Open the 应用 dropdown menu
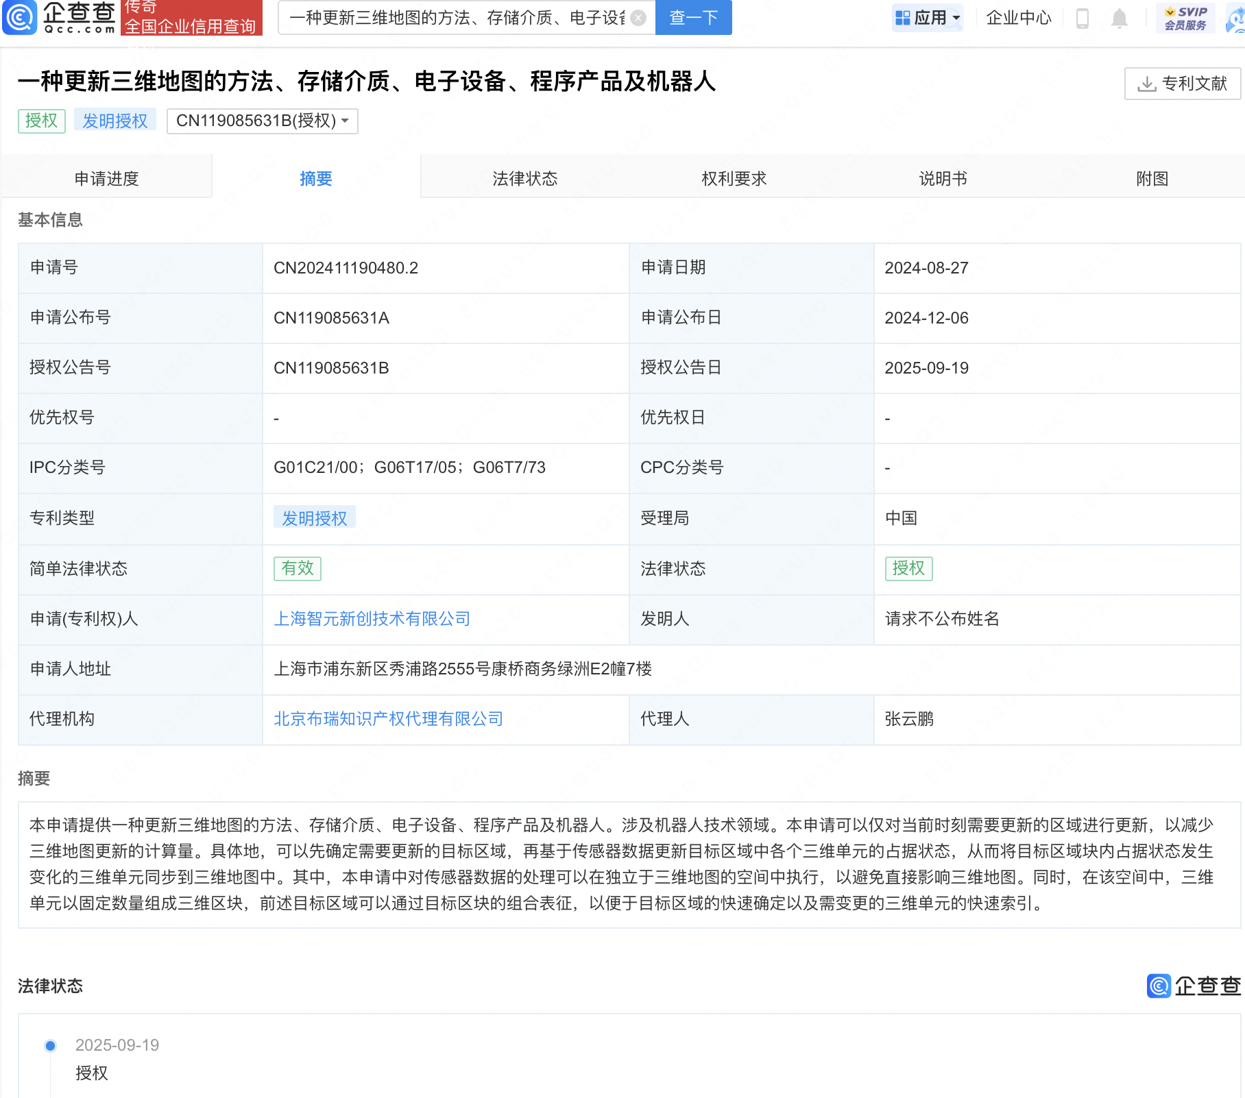 928,18
